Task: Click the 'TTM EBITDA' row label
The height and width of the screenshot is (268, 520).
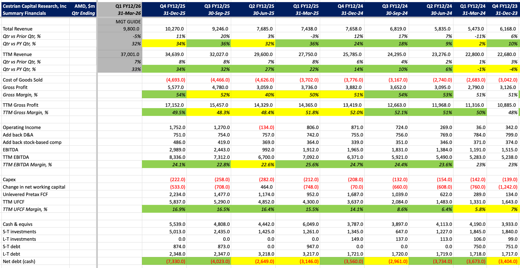Action: click(16, 157)
